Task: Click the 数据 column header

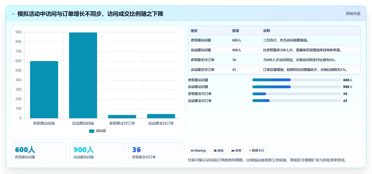Action: (x=235, y=31)
